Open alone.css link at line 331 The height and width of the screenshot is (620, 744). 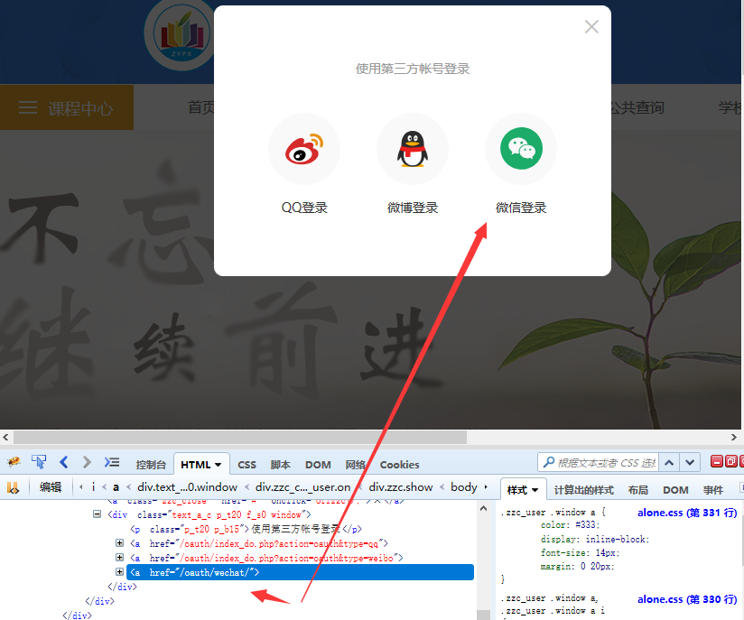[x=687, y=513]
